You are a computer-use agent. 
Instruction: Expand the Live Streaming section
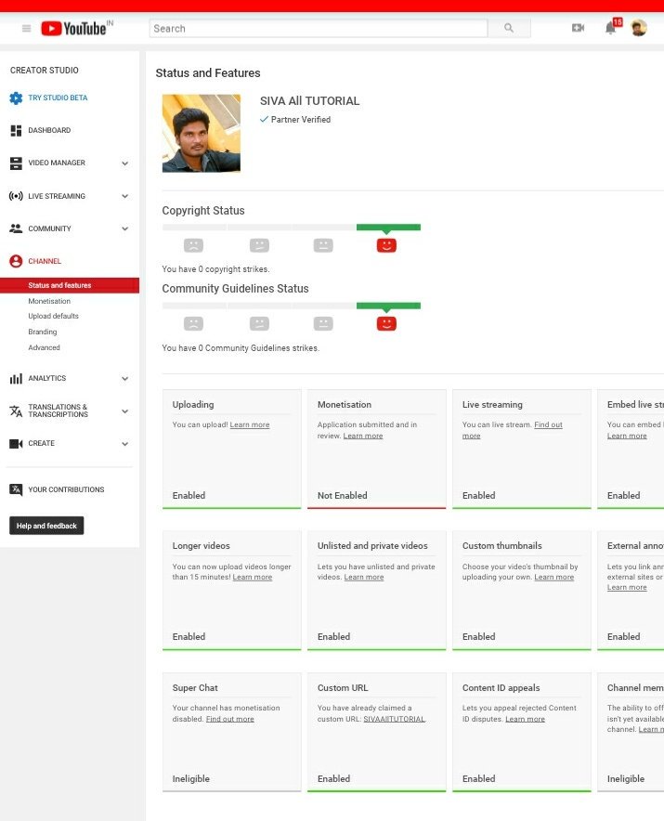point(125,196)
